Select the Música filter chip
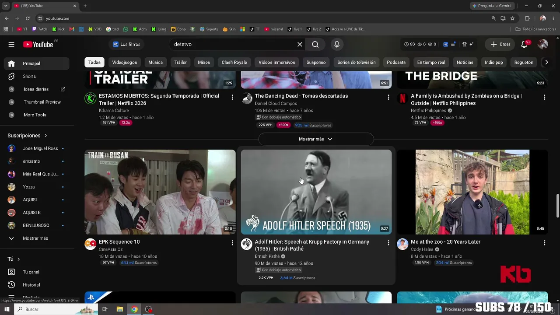 (155, 62)
